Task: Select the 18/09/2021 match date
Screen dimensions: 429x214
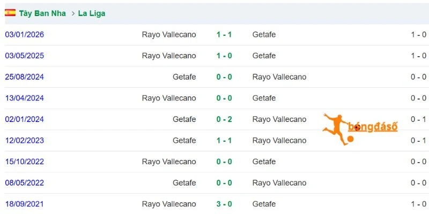Action: point(24,204)
